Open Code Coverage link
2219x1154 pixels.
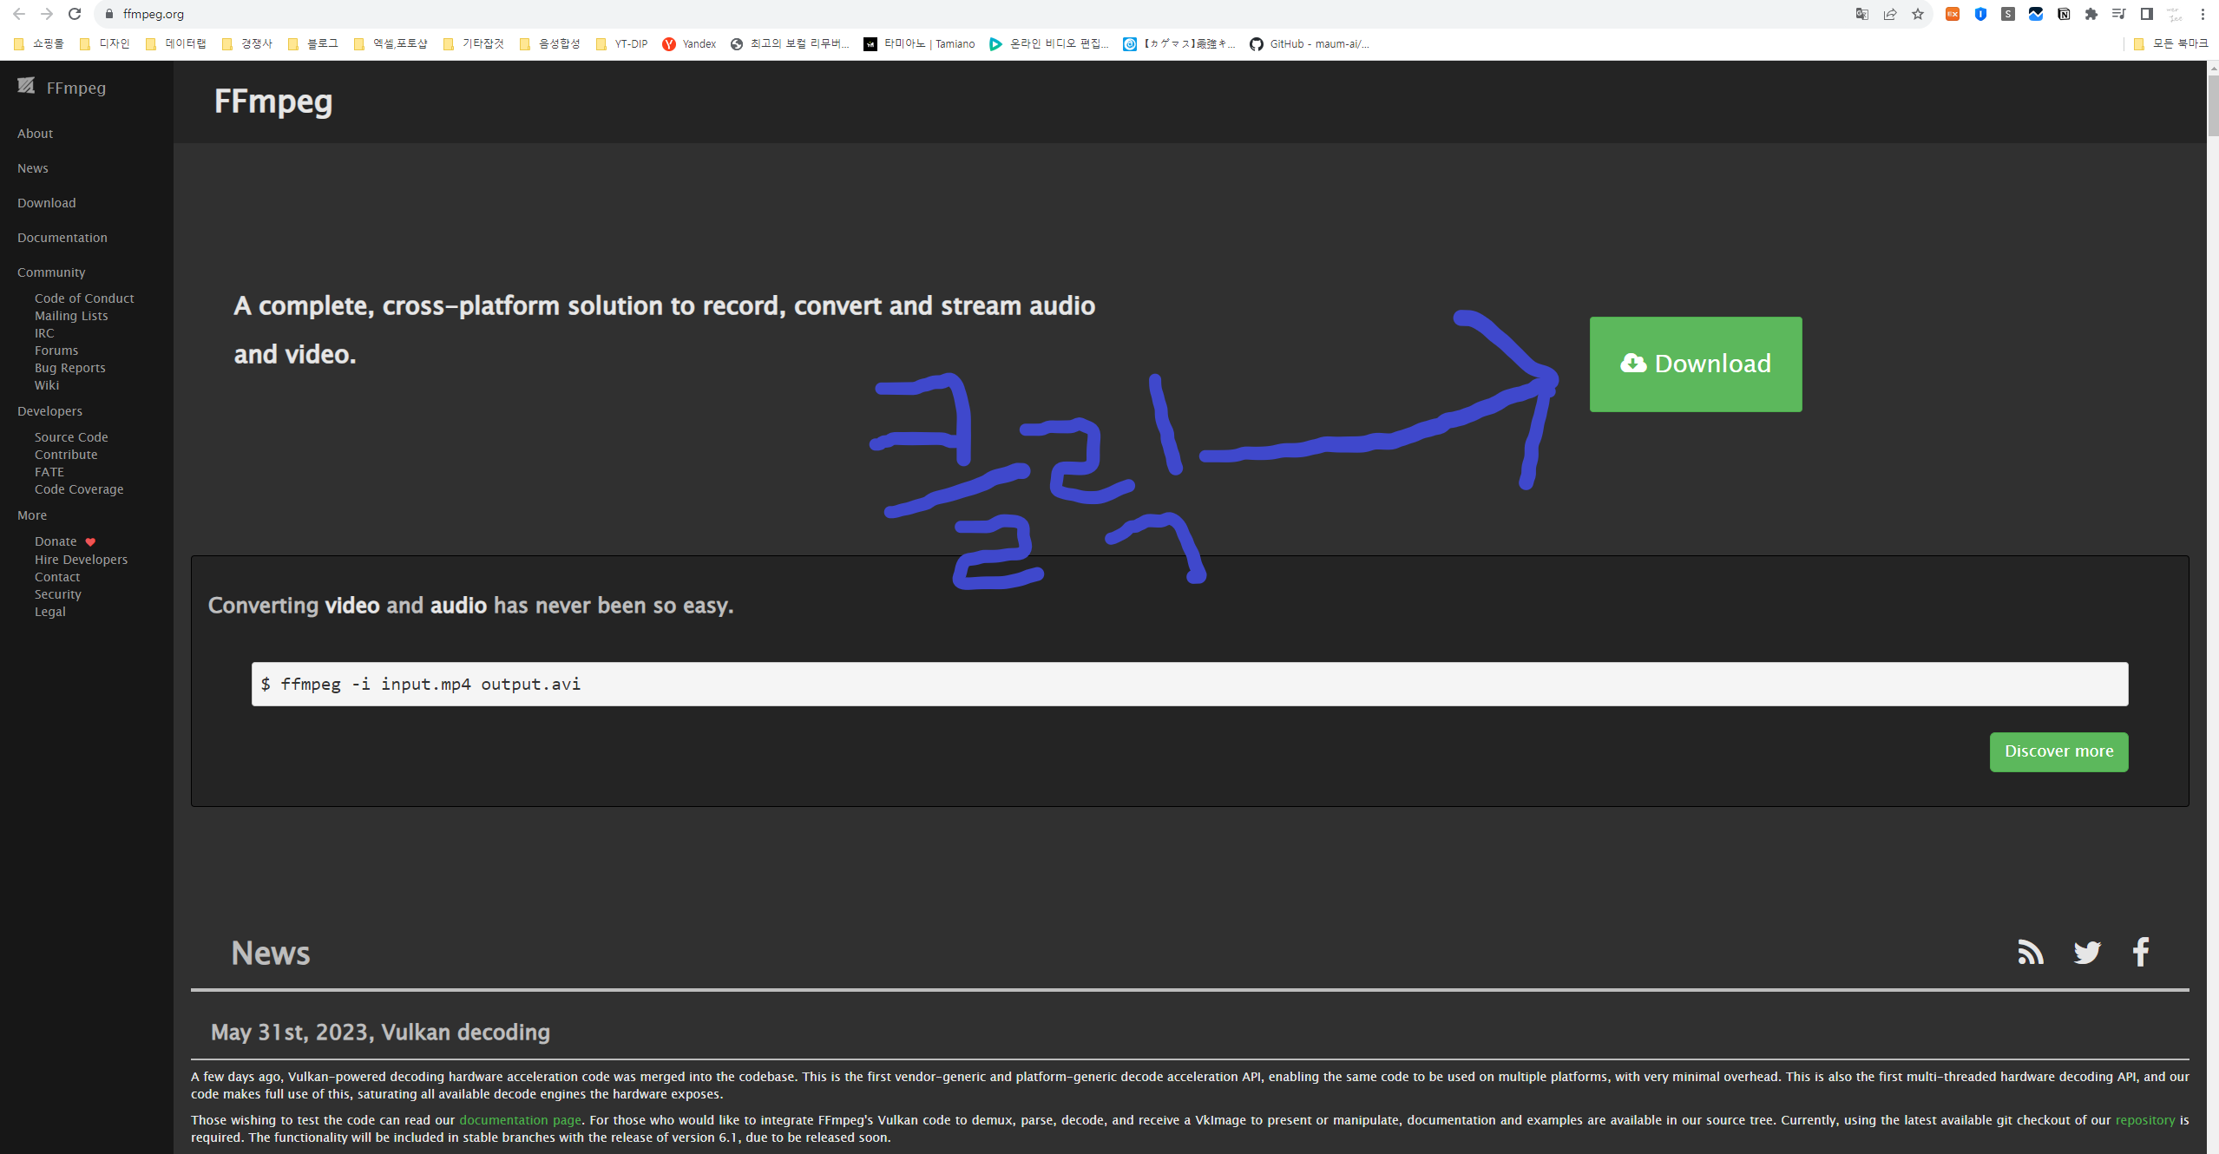pyautogui.click(x=79, y=489)
